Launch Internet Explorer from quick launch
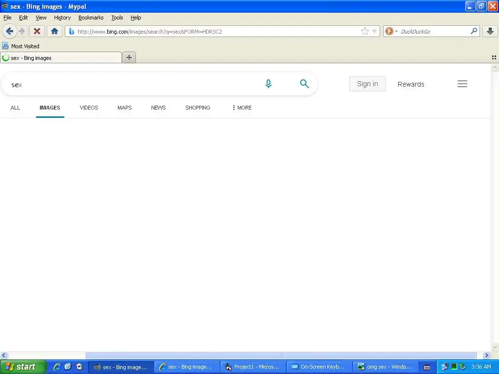The width and height of the screenshot is (499, 374). pos(57,367)
